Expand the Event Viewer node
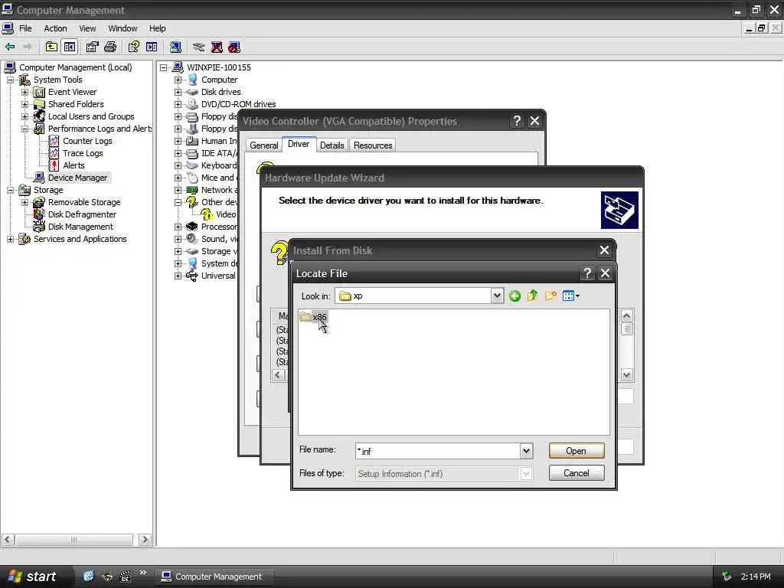The image size is (784, 588). (x=25, y=92)
